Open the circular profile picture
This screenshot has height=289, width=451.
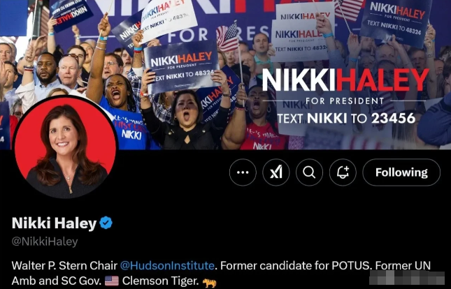point(65,148)
